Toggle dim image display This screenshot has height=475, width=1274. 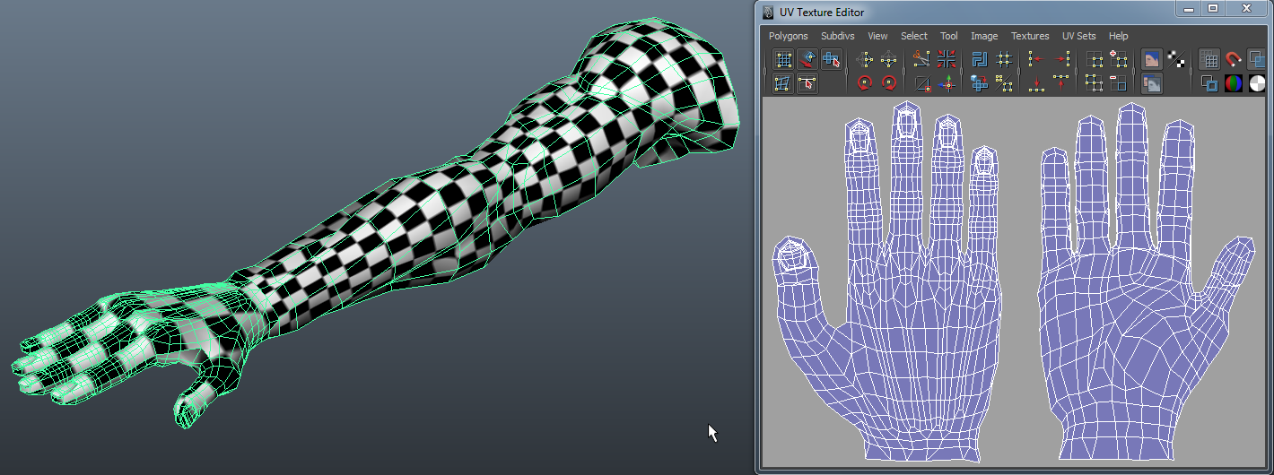tap(1151, 83)
